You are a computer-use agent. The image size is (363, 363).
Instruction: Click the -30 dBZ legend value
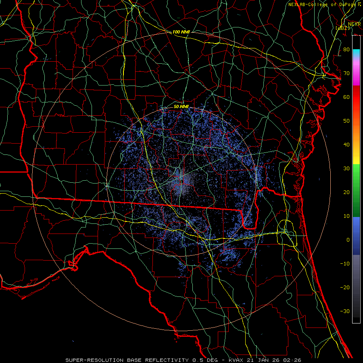tap(345, 311)
